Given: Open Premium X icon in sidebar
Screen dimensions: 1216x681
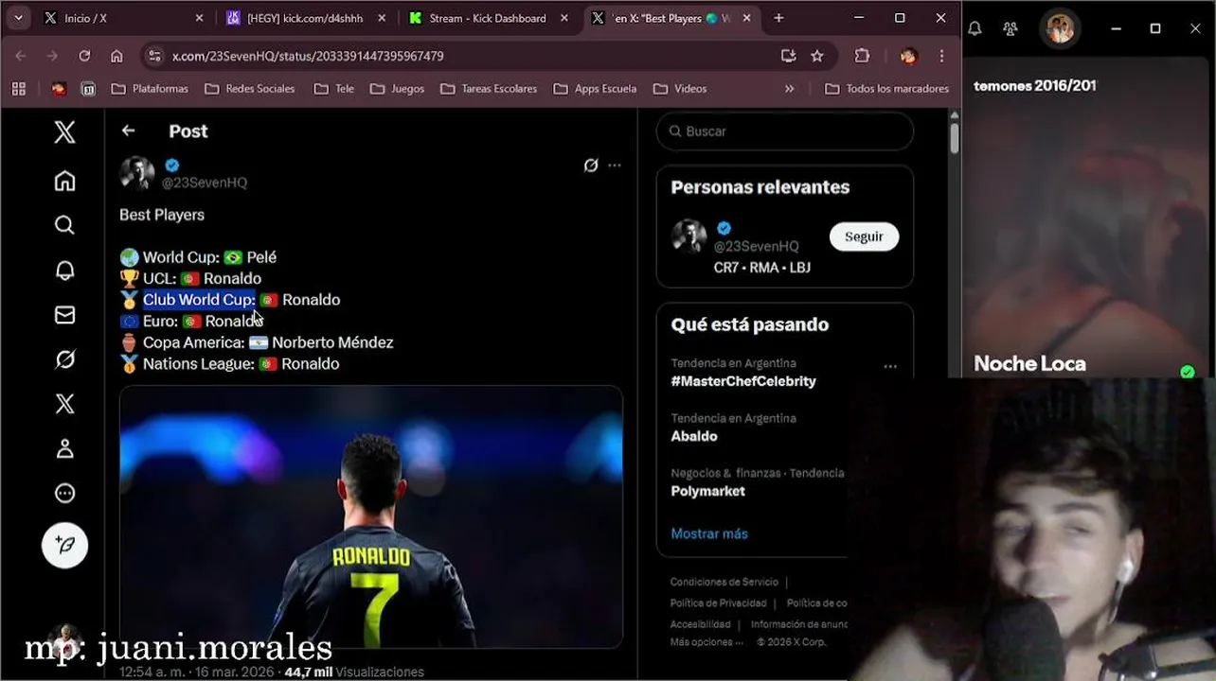Looking at the screenshot, I should pyautogui.click(x=64, y=404).
